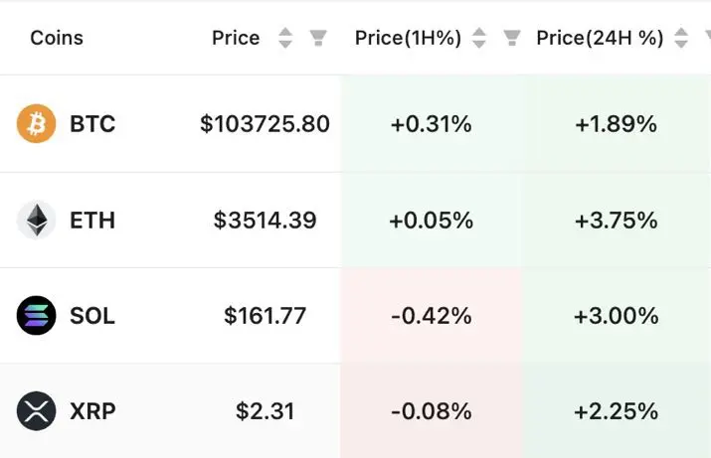
Task: Select the ETH 24H change +3.75% cell
Action: [x=616, y=220]
